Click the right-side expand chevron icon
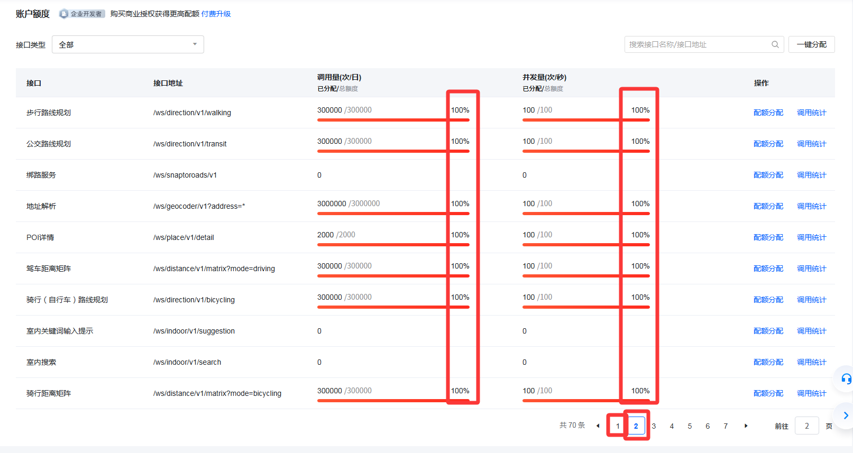The image size is (853, 453). pyautogui.click(x=846, y=415)
